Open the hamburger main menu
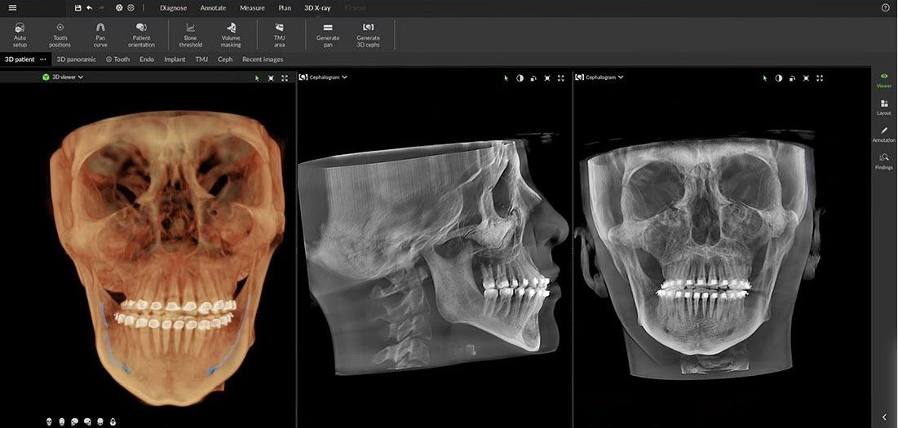Screen dimensions: 898x428 [x=12, y=7]
